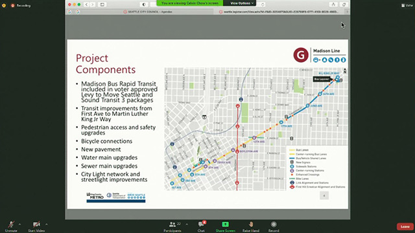The image size is (415, 233).
Task: Switch to the seattle.legistar.com tab
Action: click(x=279, y=12)
